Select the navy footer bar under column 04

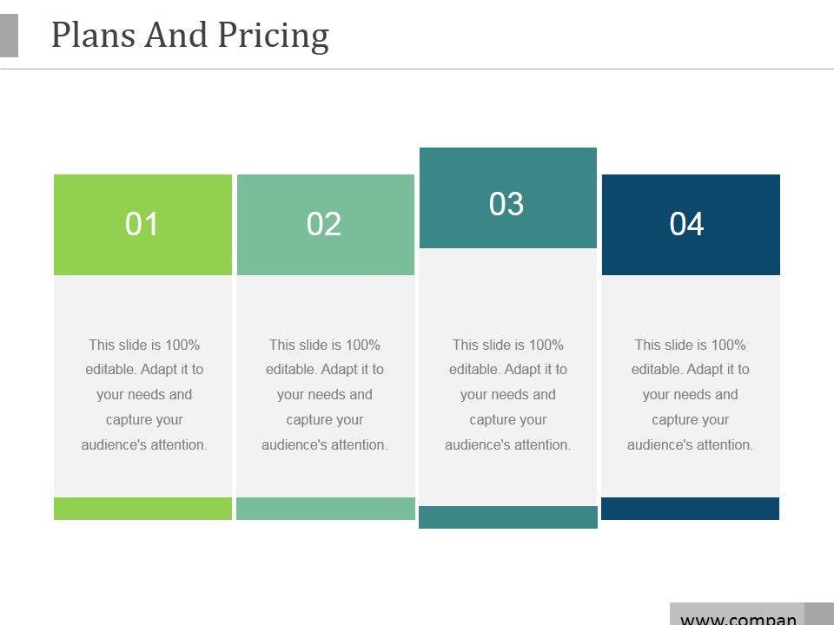click(690, 509)
